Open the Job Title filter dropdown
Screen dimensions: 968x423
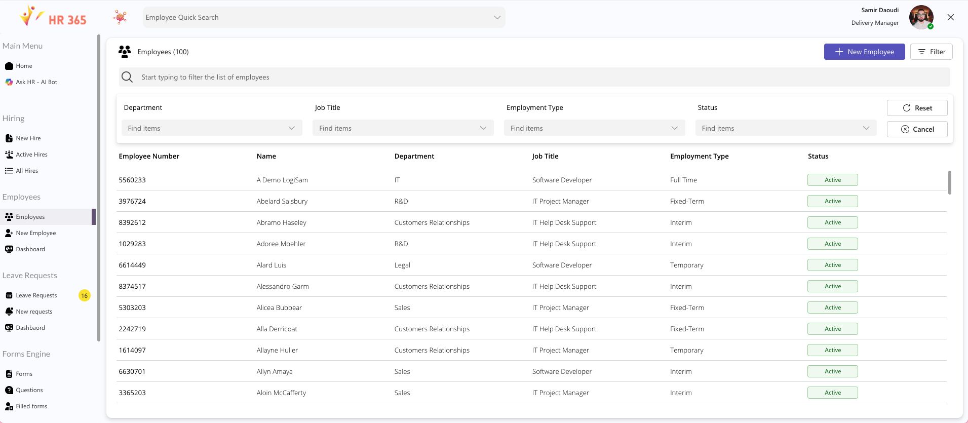[x=403, y=128]
